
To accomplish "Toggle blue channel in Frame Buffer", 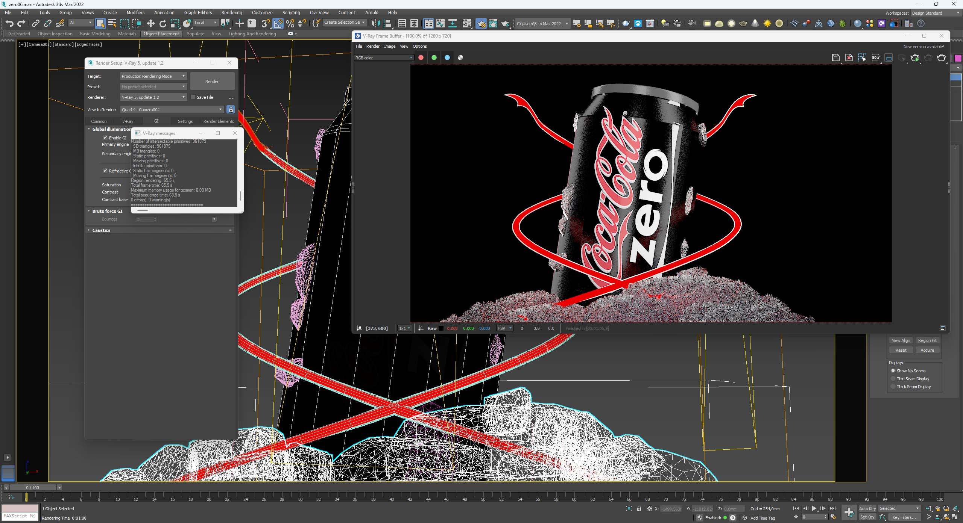I will coord(447,57).
